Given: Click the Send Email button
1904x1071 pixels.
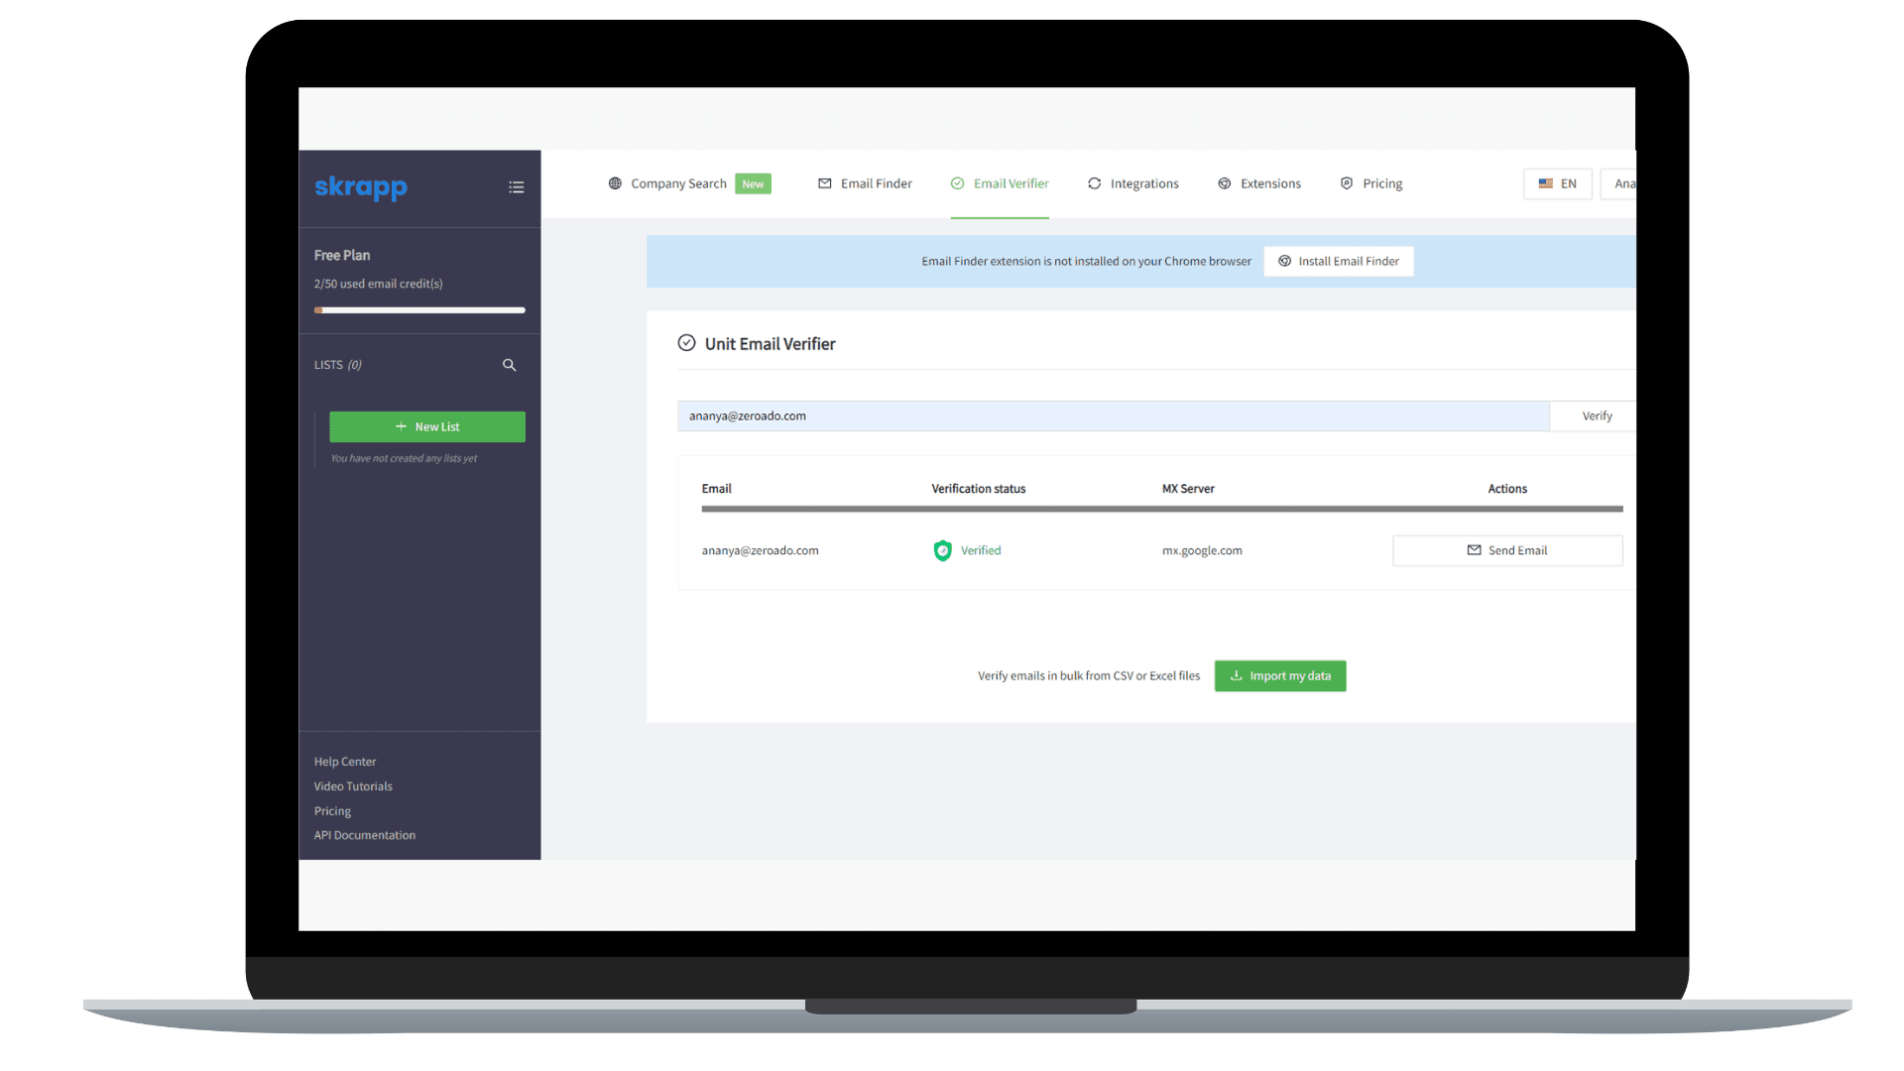Looking at the screenshot, I should pos(1506,550).
